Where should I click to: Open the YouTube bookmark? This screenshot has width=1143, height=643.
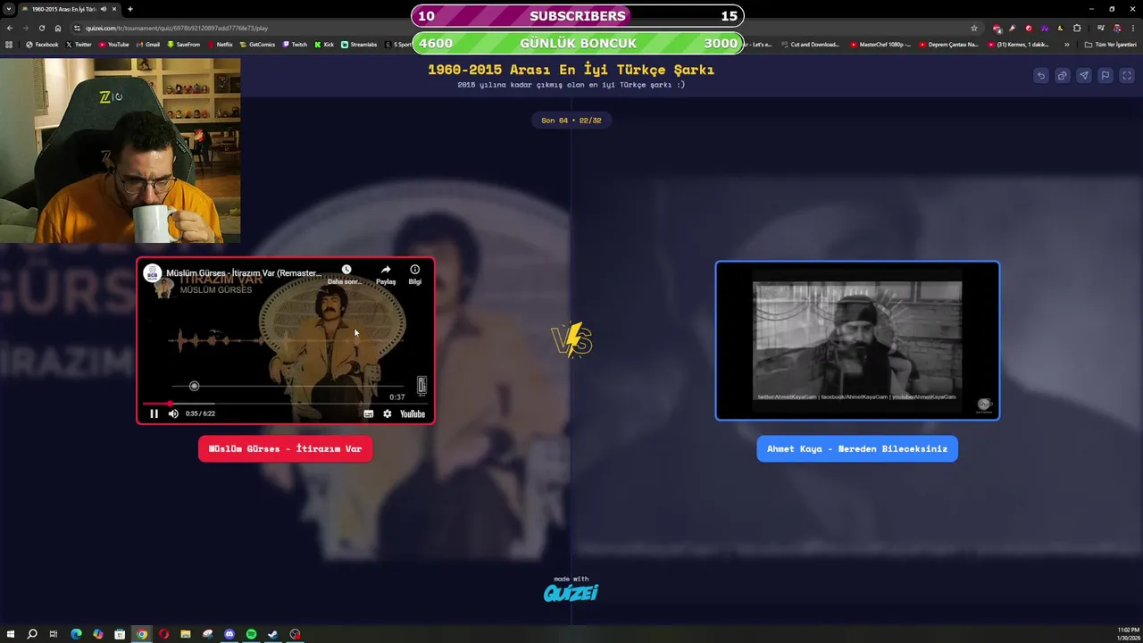point(113,44)
